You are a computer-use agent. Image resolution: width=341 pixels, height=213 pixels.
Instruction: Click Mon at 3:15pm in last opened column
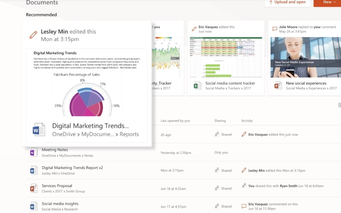click(172, 170)
